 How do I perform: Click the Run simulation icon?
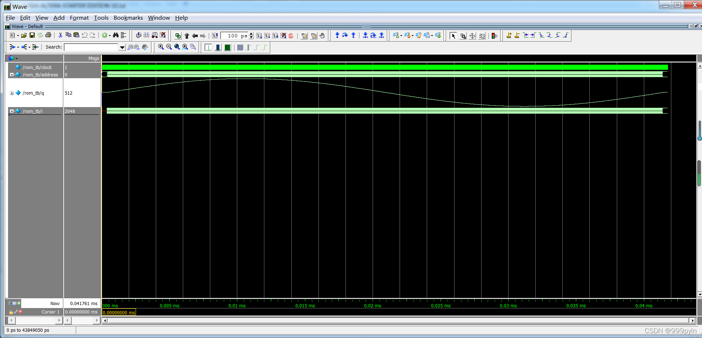point(259,36)
